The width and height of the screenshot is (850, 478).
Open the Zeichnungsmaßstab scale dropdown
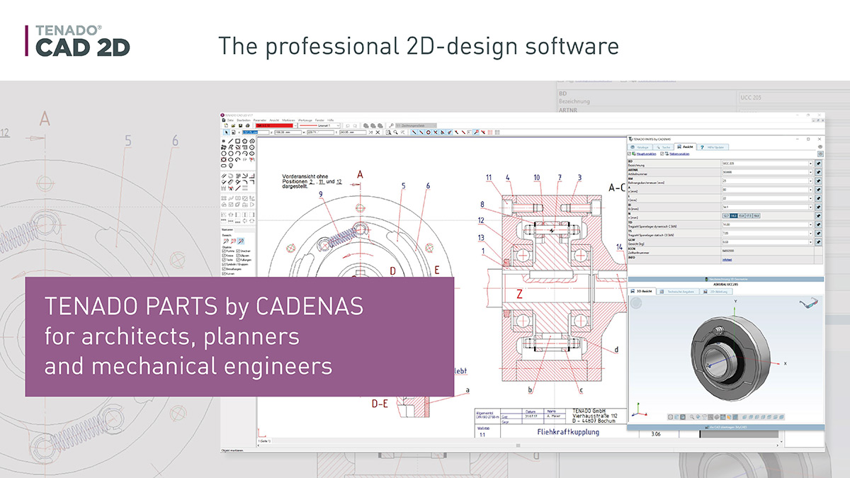[x=416, y=125]
